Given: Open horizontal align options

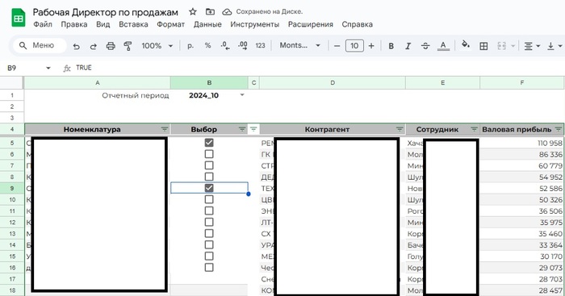Looking at the screenshot, I should [532, 46].
